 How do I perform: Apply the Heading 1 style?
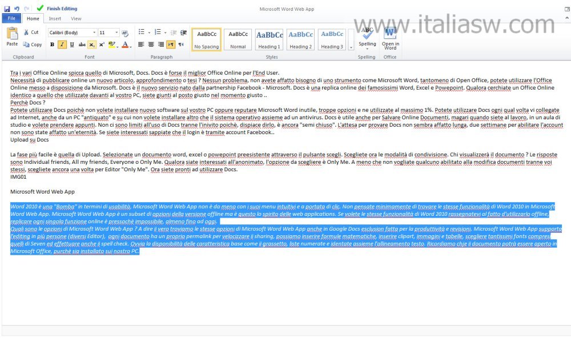[269, 39]
